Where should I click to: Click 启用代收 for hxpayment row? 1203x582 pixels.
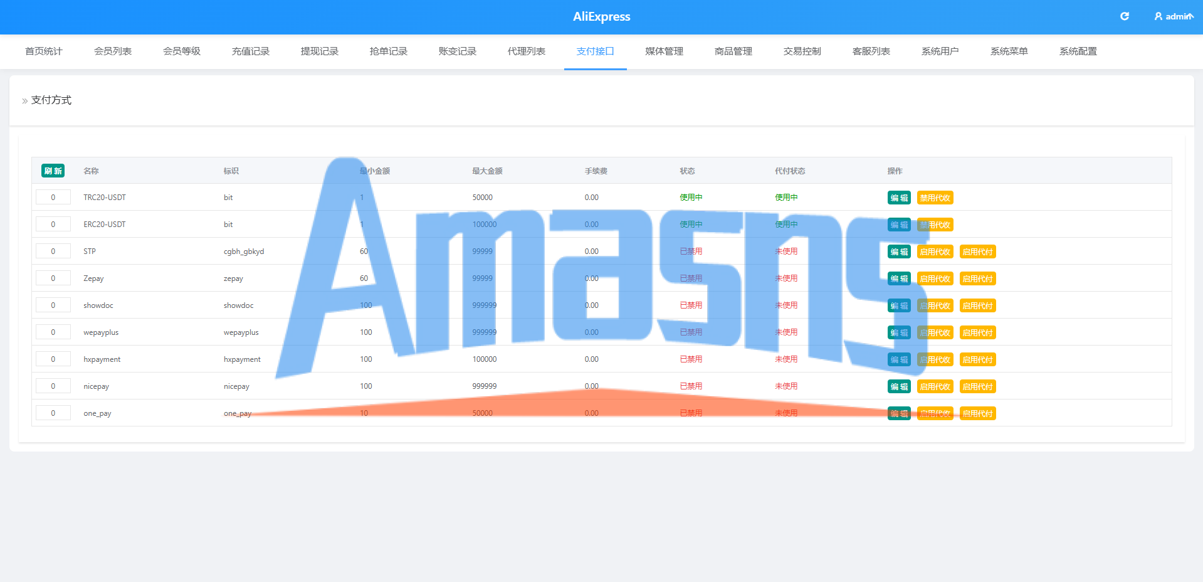935,359
